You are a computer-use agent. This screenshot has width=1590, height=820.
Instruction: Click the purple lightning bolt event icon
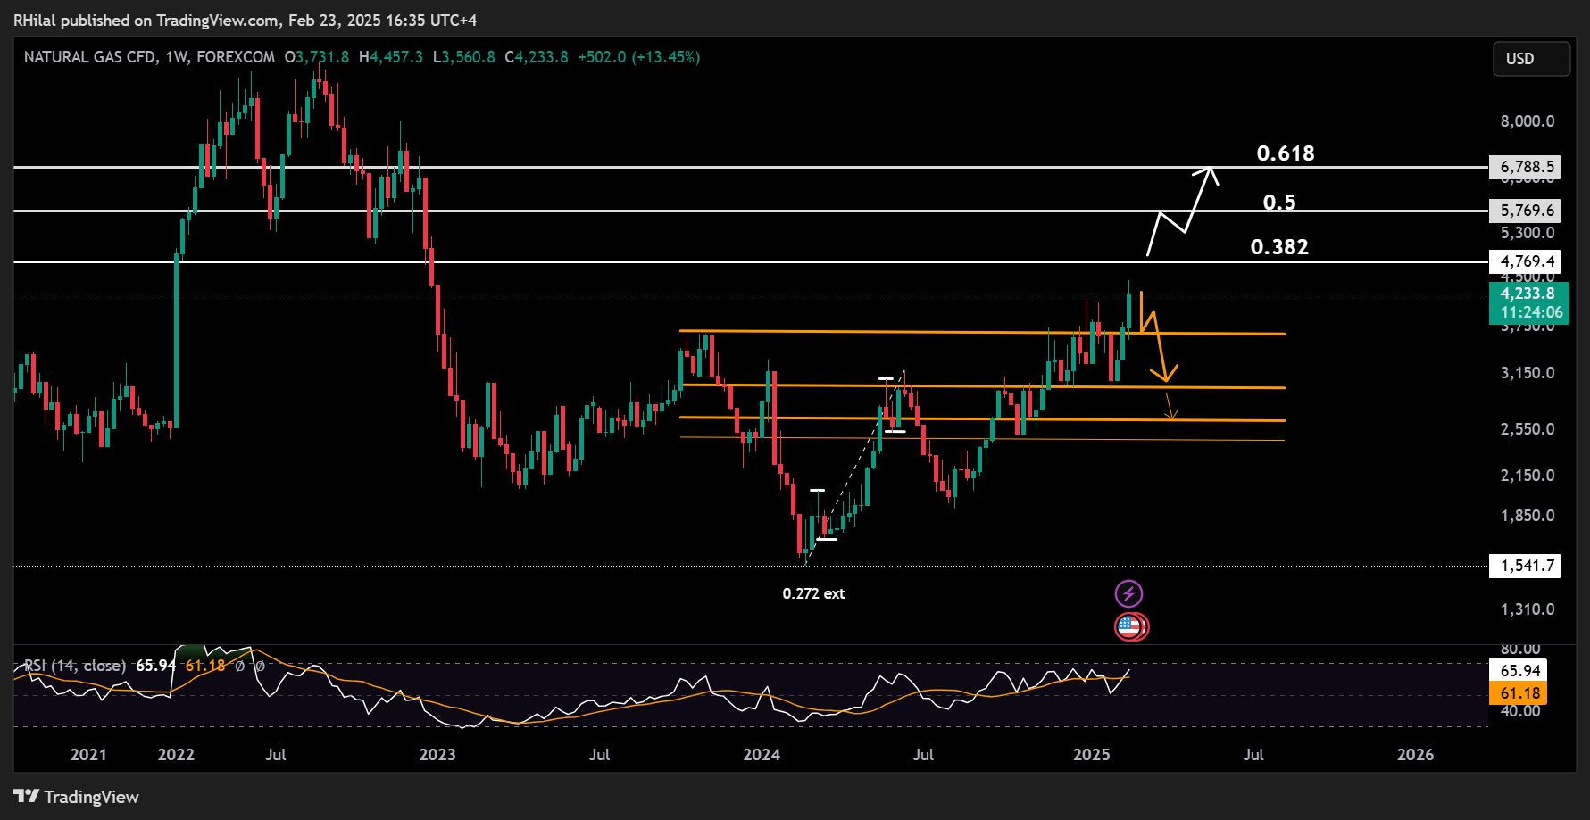click(1128, 593)
